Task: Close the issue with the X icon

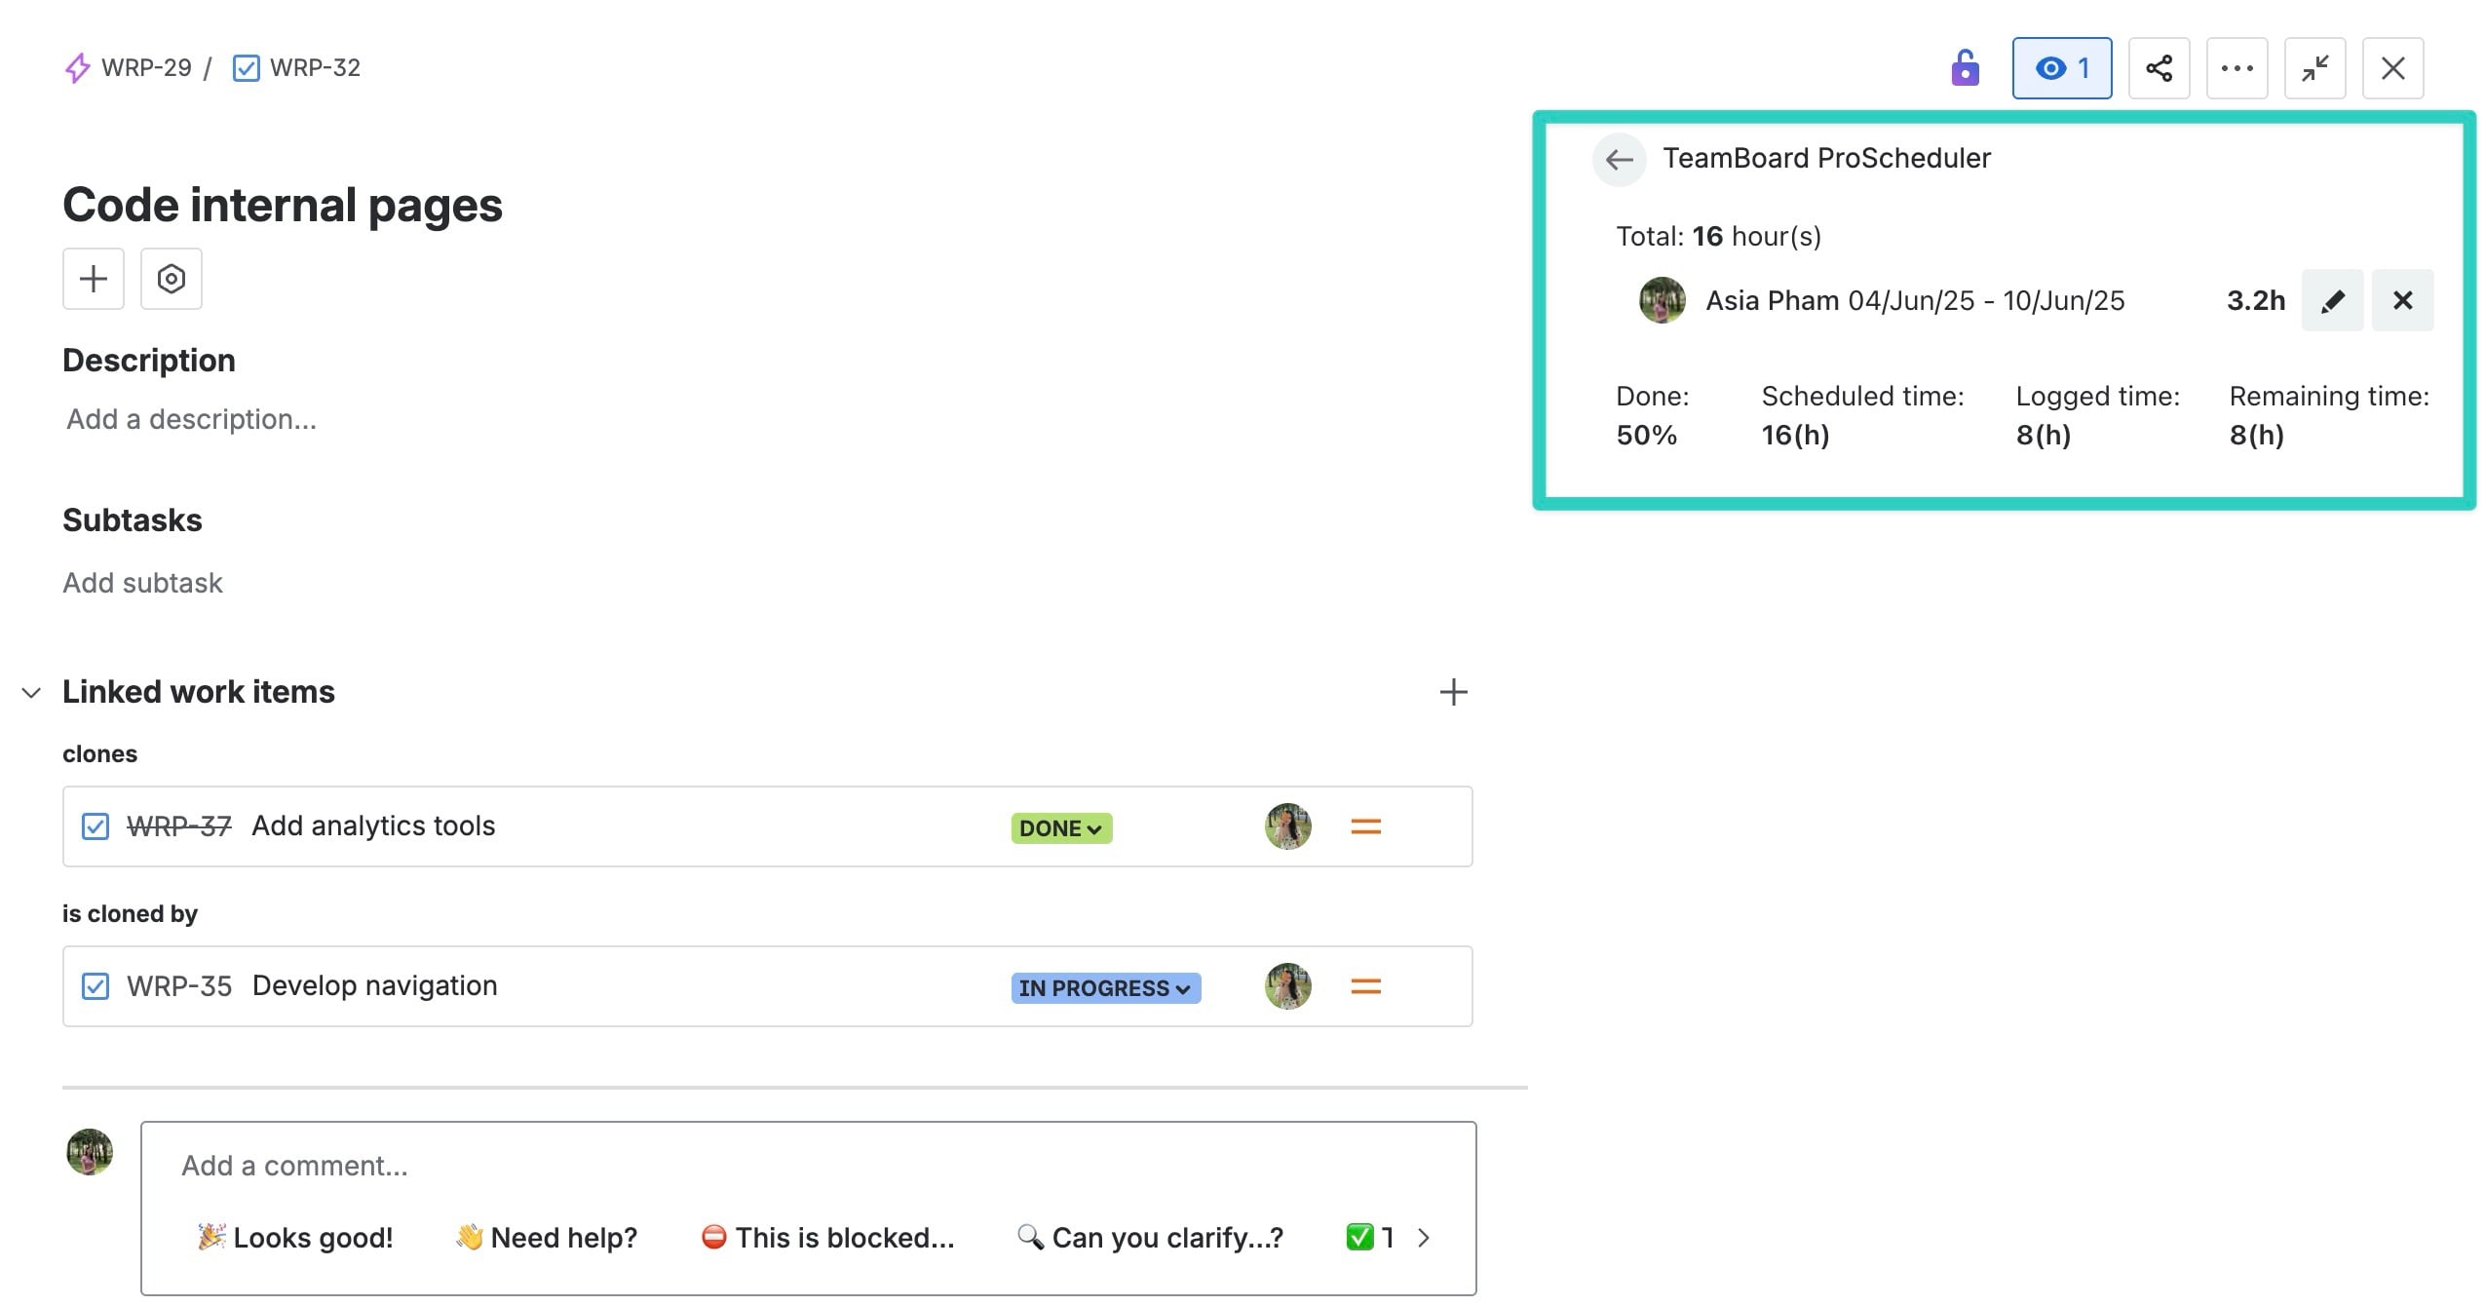Action: click(2393, 68)
